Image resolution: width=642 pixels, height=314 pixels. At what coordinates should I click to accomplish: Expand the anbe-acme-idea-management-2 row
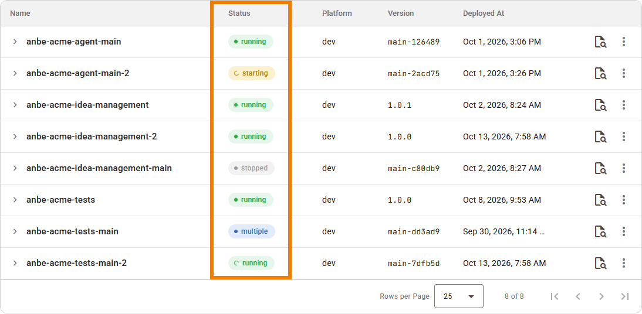(x=15, y=136)
